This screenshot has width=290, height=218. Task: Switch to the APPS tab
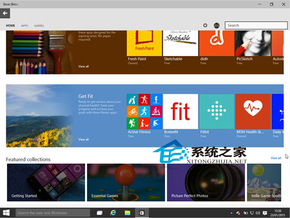tap(25, 26)
